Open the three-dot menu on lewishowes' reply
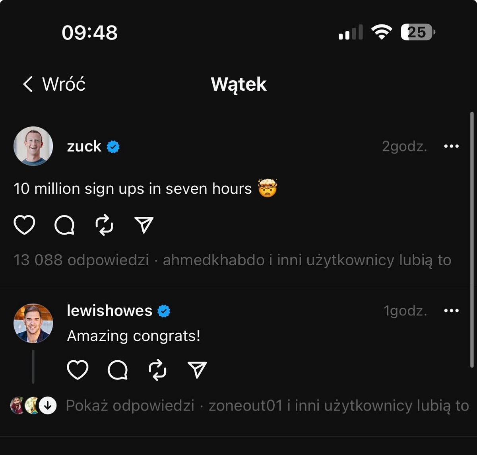Screen dimensions: 477x455 pos(451,311)
